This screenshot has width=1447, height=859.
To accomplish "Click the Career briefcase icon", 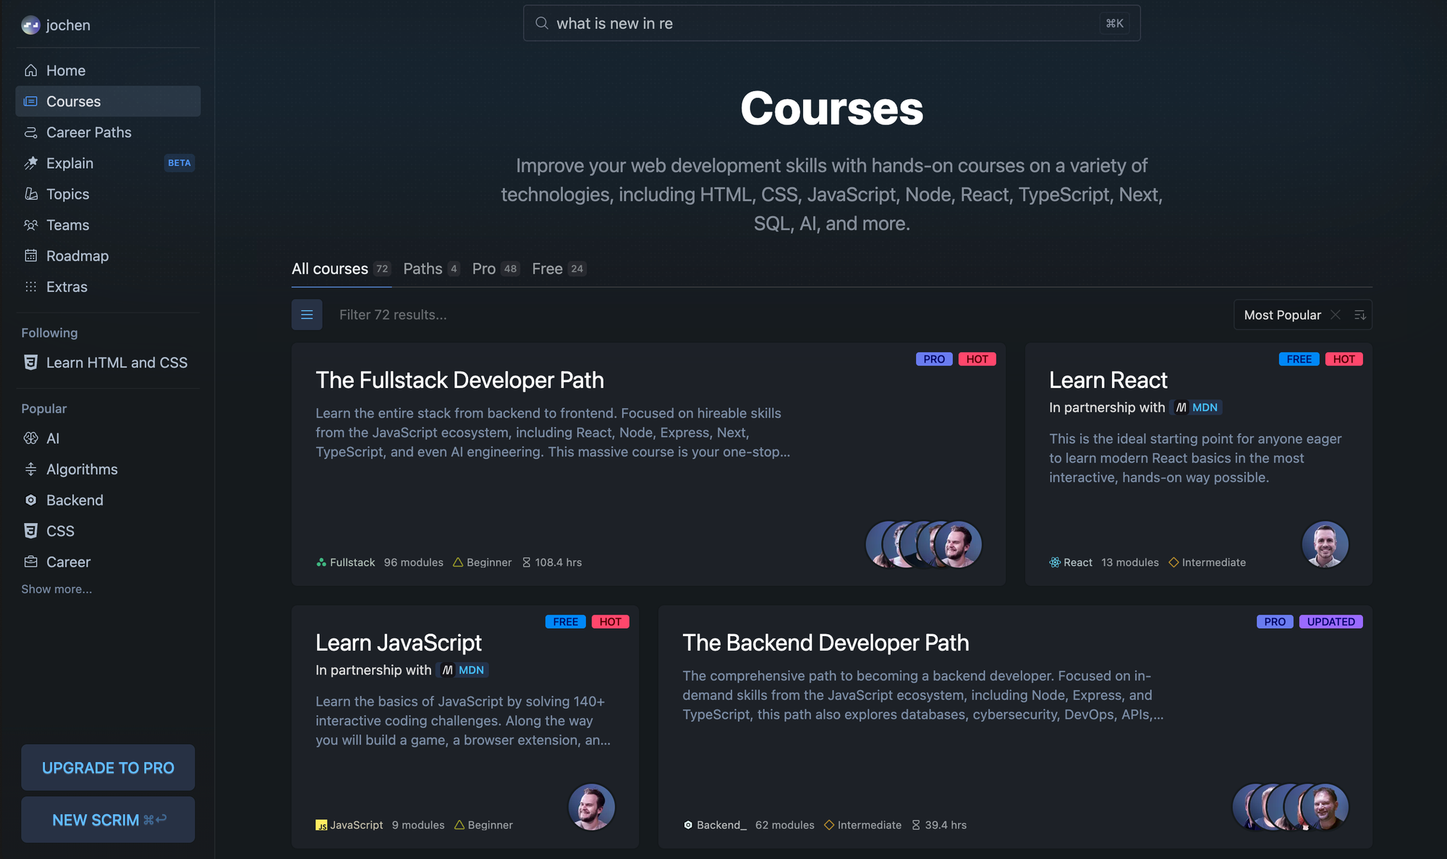I will tap(30, 562).
